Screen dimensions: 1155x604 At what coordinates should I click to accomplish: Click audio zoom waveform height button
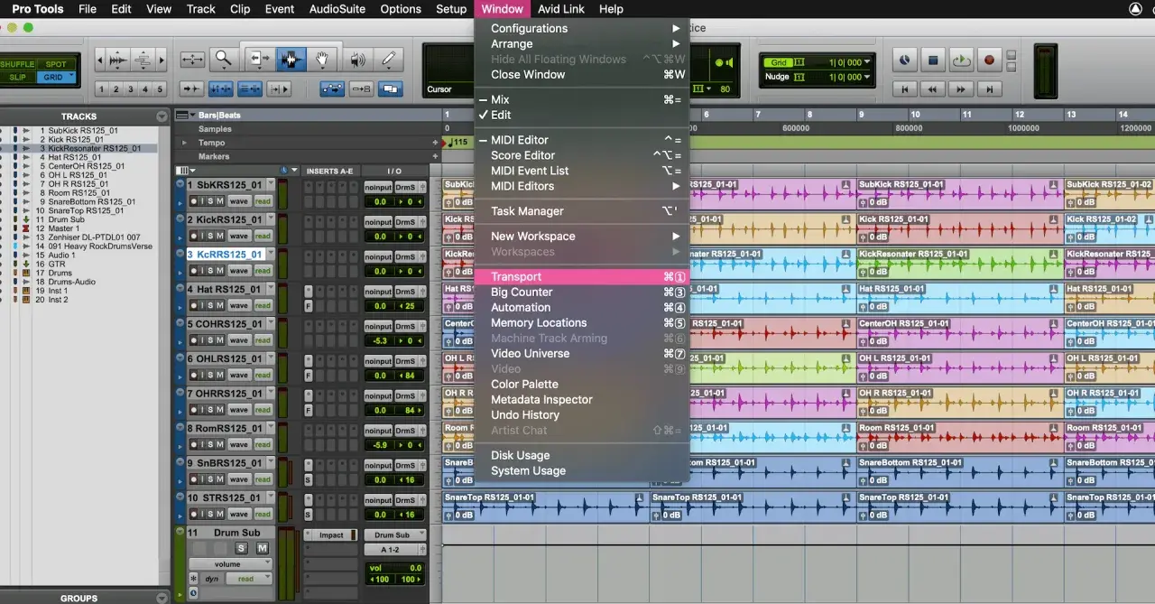pos(116,60)
